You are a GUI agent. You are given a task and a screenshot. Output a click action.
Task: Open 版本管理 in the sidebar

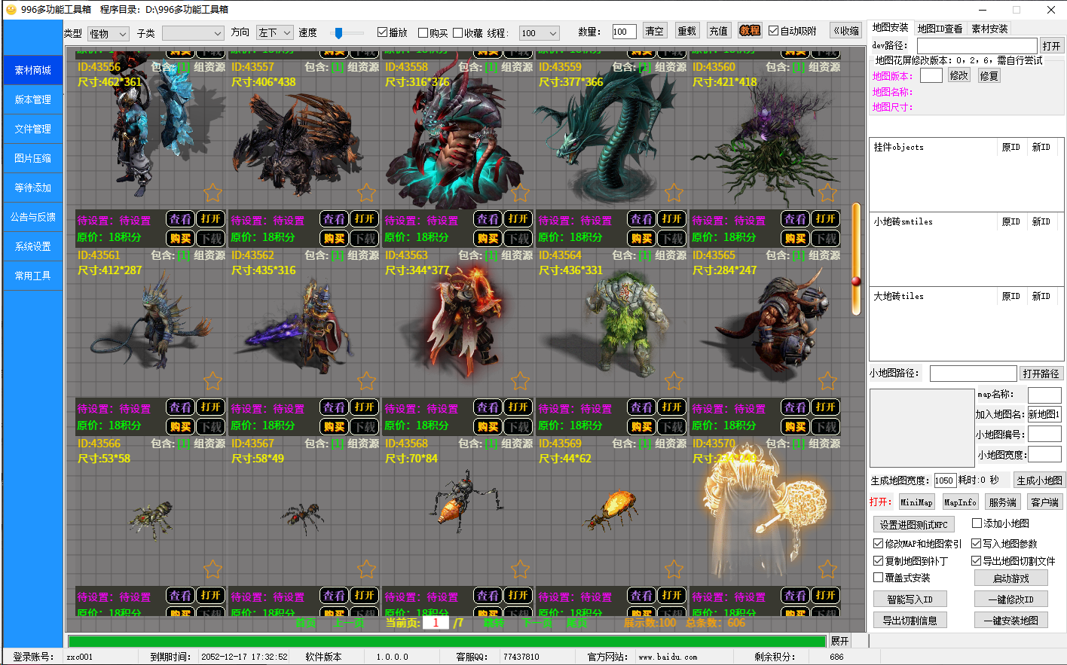coord(33,99)
